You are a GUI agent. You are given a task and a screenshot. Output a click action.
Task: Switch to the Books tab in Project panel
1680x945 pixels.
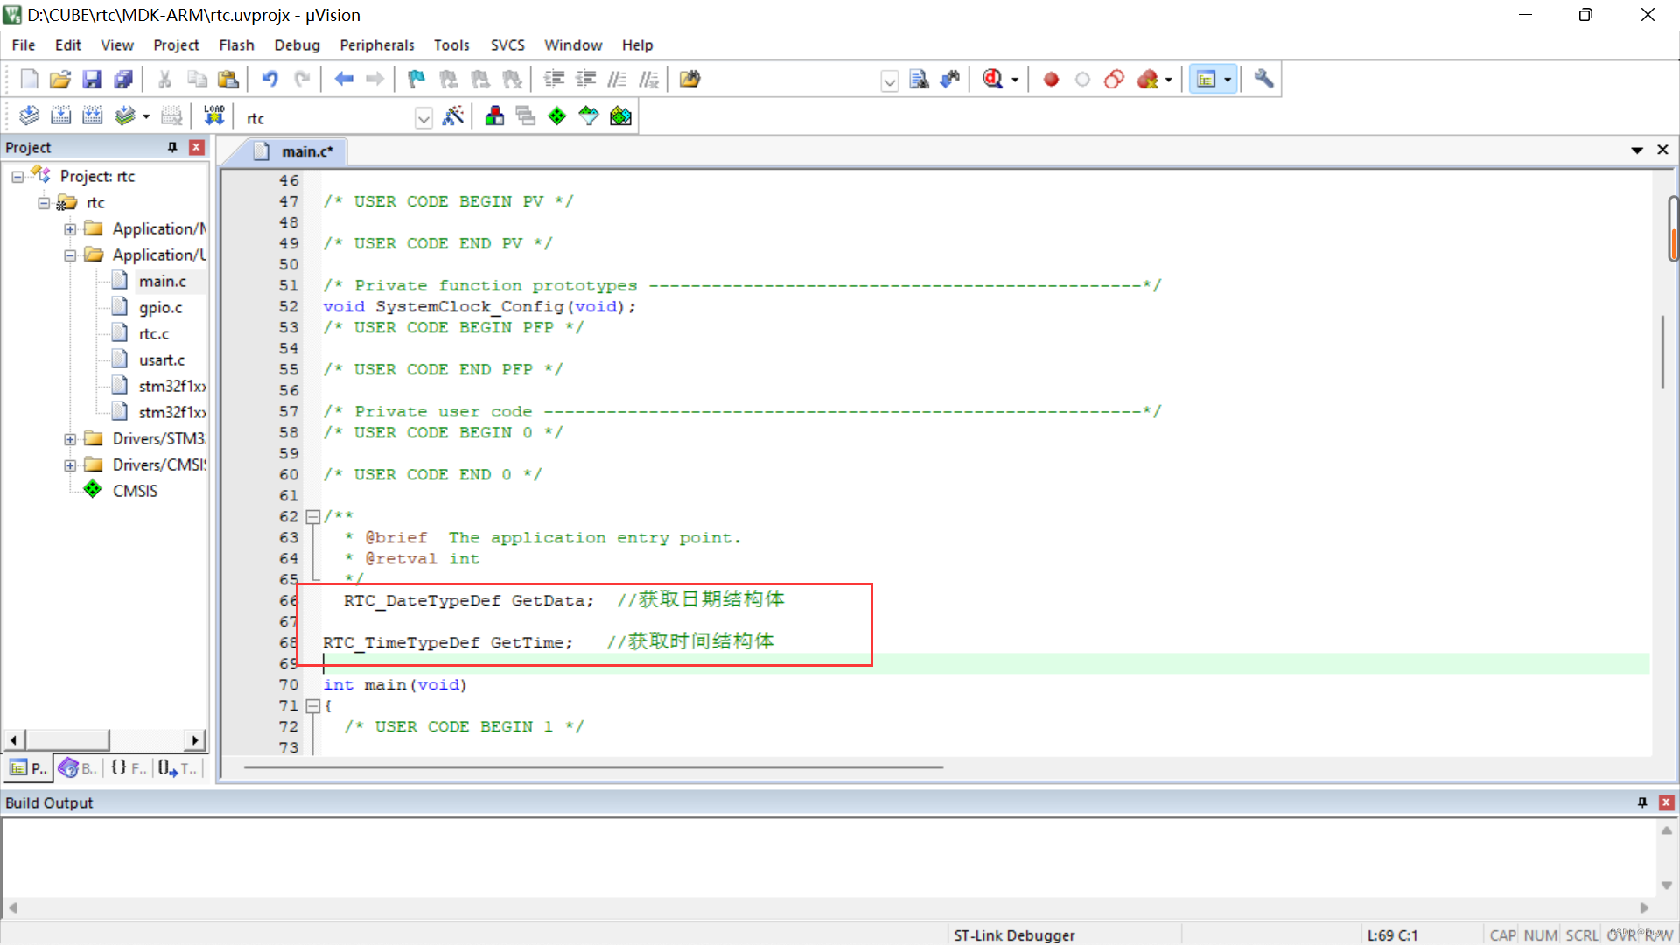(x=79, y=768)
